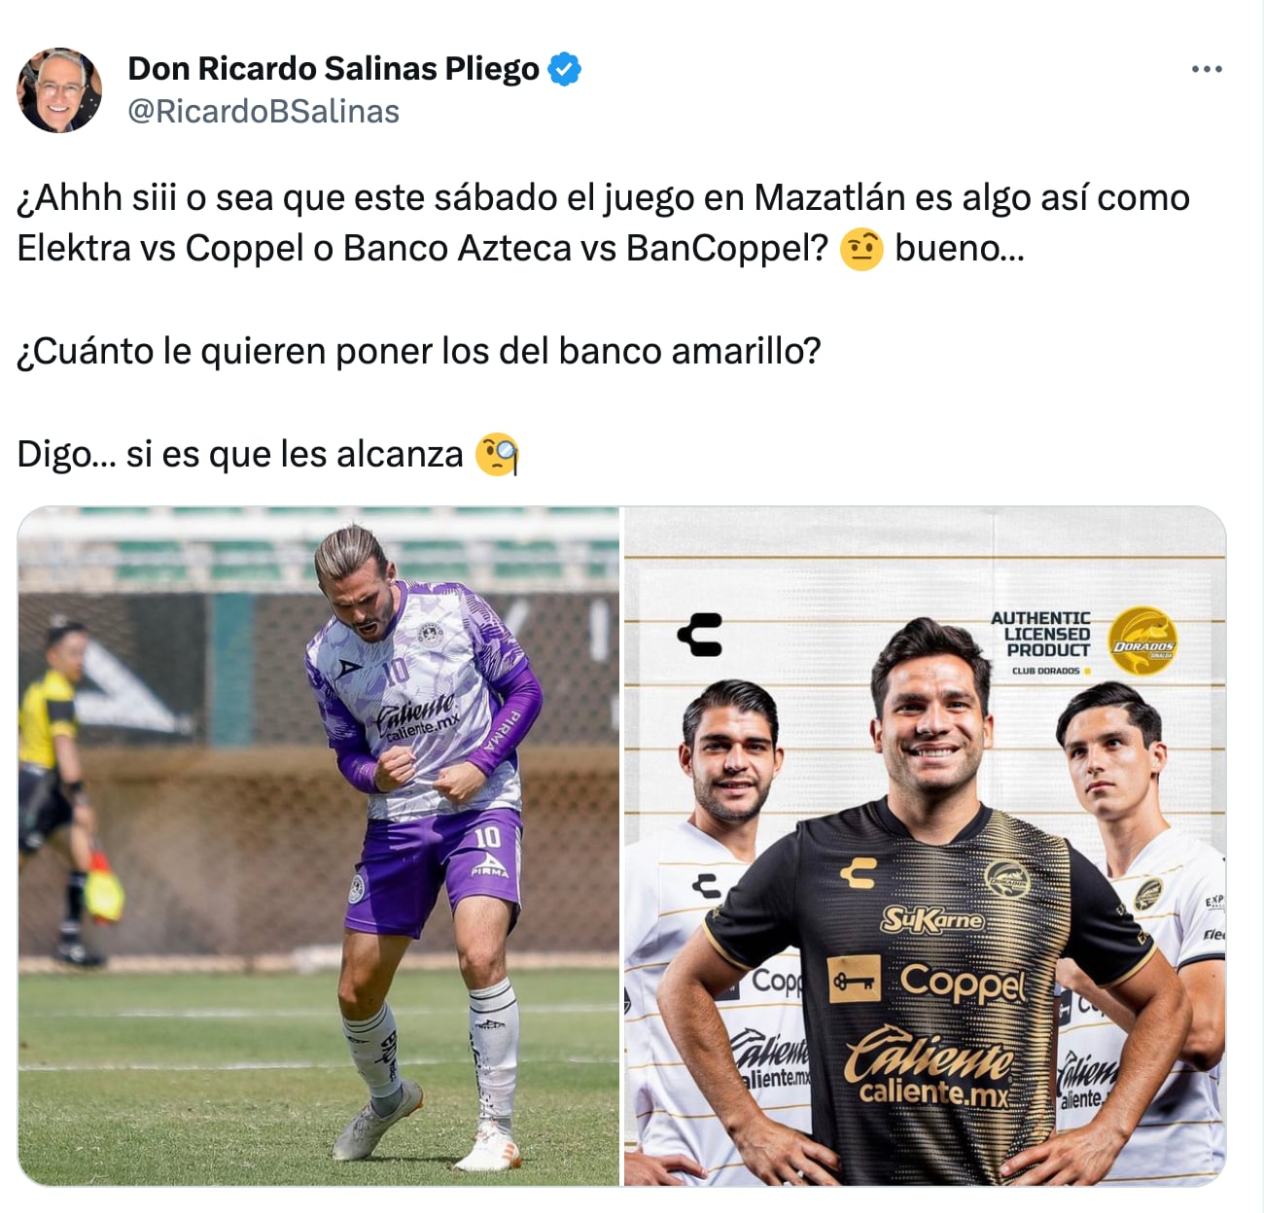Viewport: 1264px width, 1213px height.
Task: Click the raised-eyebrow emoji after BanCoppel
Action: click(860, 248)
